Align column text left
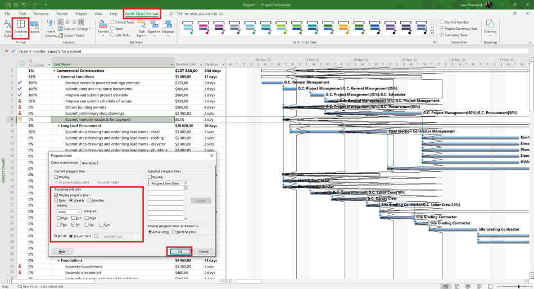The height and width of the screenshot is (289, 534). (x=61, y=22)
